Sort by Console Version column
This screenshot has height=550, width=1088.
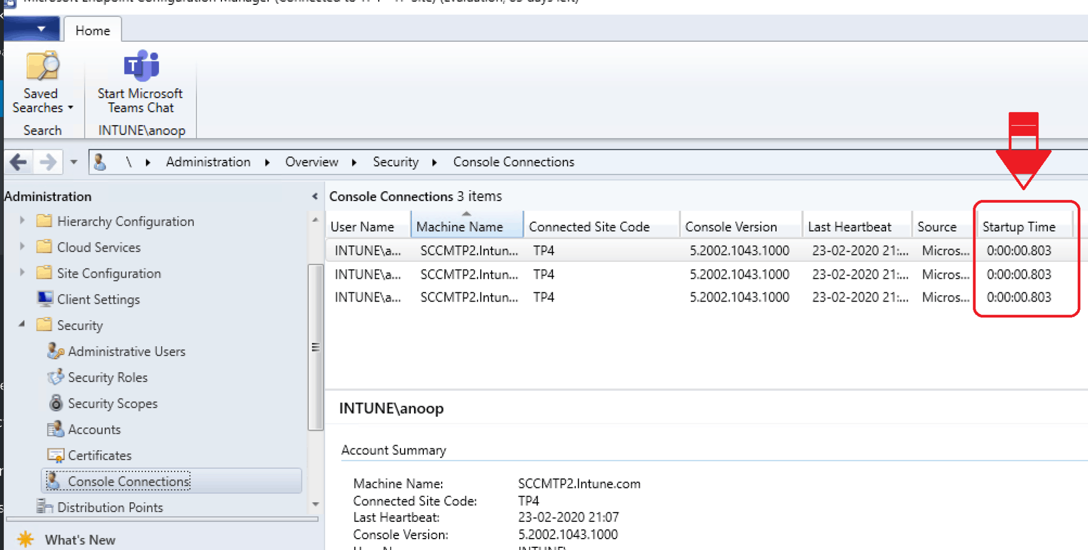742,226
